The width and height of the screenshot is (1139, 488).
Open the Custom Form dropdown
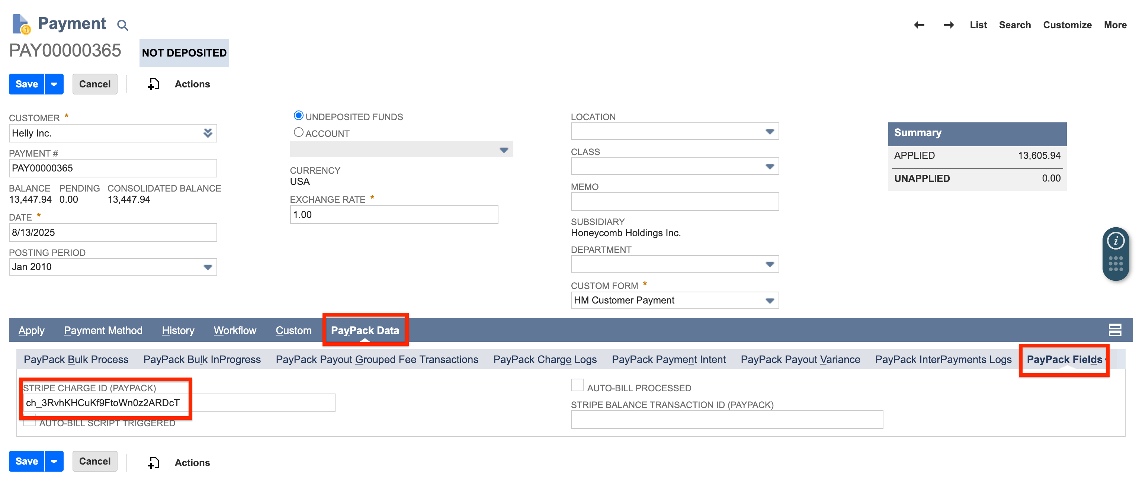coord(769,300)
